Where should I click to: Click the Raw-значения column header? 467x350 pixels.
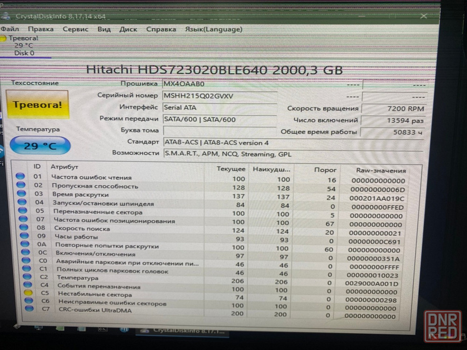pos(380,170)
